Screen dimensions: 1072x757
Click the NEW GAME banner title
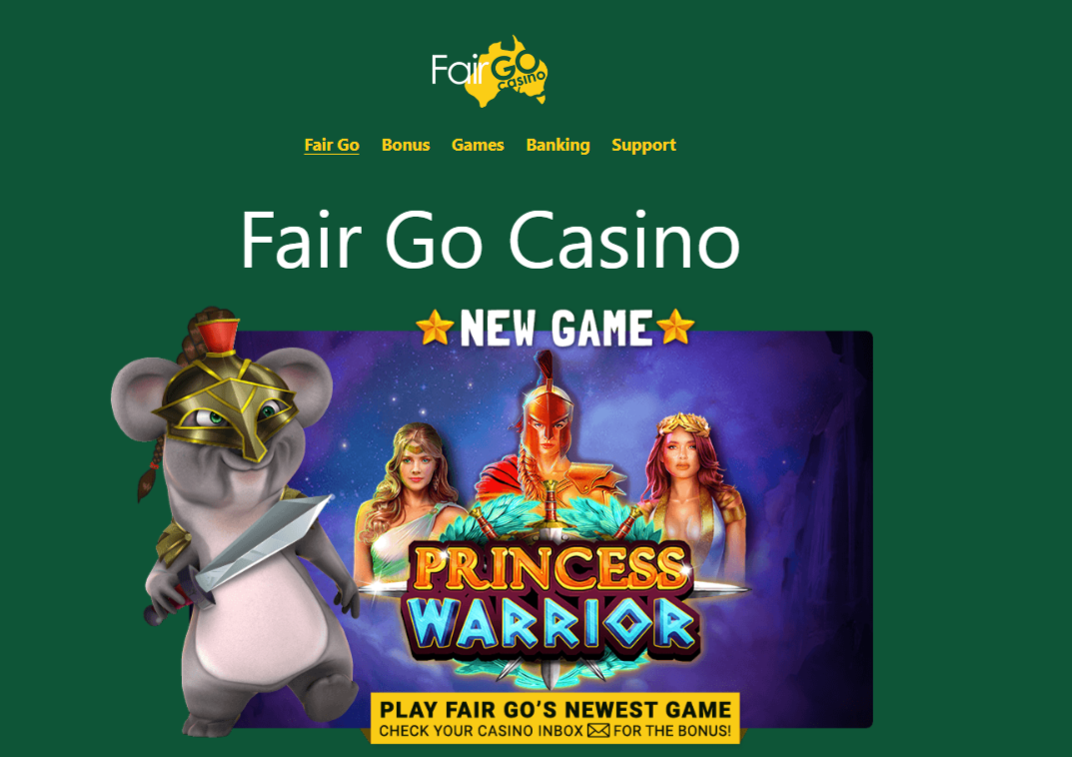click(x=555, y=328)
